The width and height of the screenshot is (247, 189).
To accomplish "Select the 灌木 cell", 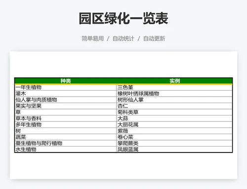I will [x=66, y=94].
